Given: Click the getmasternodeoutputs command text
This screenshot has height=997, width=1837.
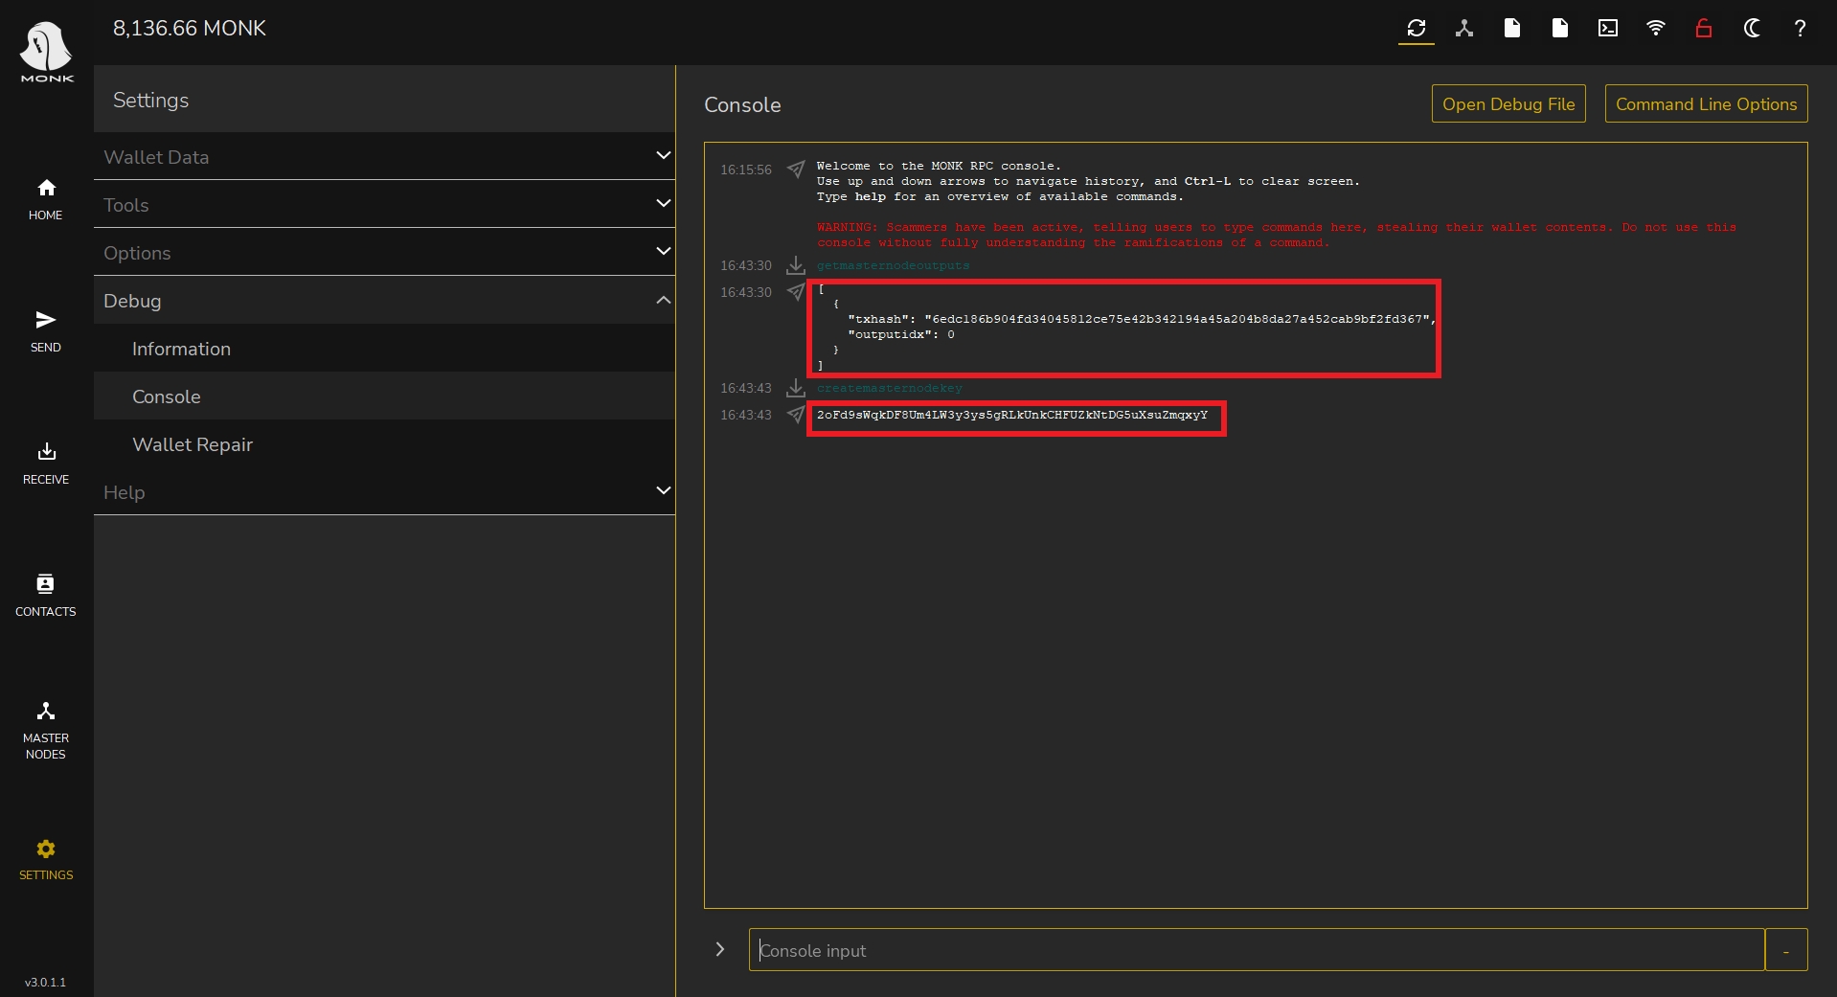Looking at the screenshot, I should tap(893, 265).
